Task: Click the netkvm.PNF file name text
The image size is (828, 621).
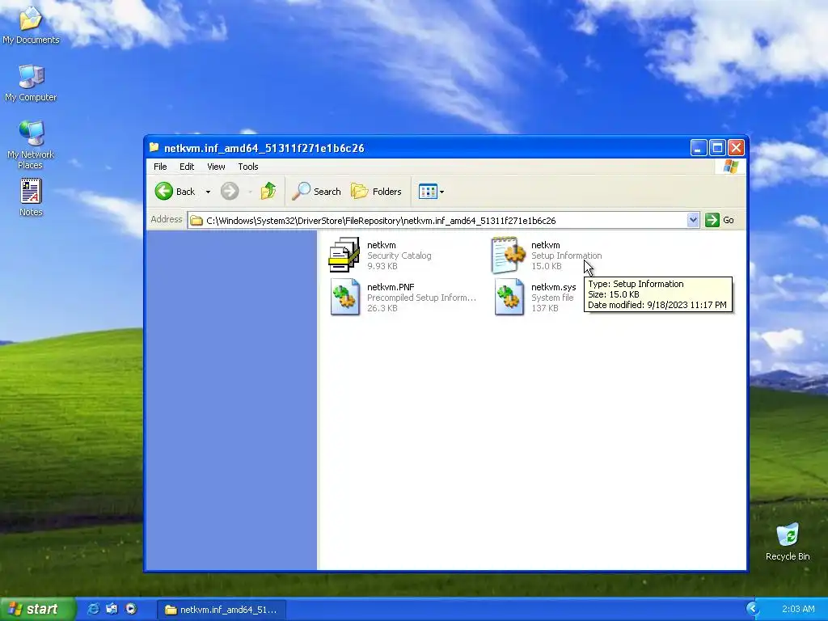Action: 391,287
